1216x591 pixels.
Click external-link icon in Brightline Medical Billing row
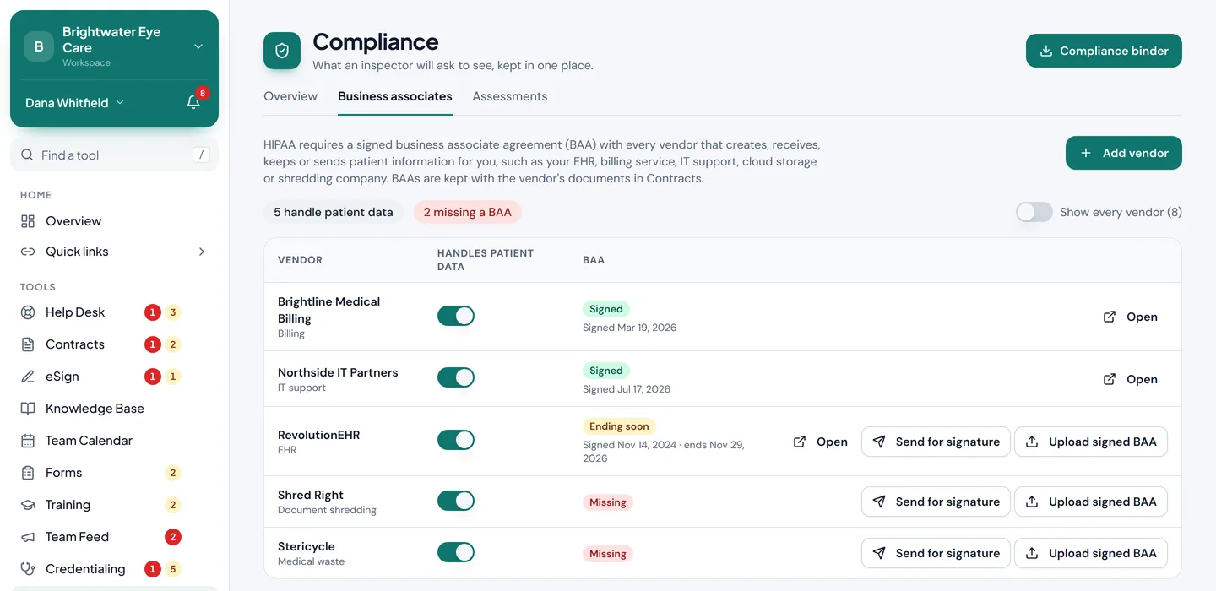point(1110,317)
